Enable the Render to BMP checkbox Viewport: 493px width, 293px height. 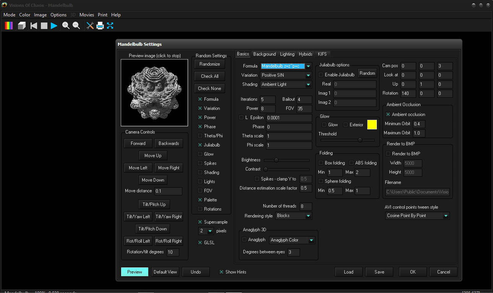(x=388, y=154)
